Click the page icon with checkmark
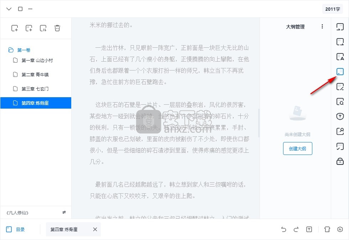Screen dimensions: 349x240 point(340,146)
